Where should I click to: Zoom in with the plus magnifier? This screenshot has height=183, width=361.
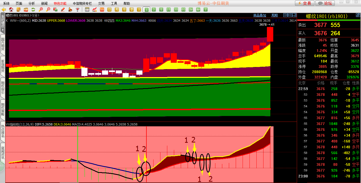pyautogui.click(x=41, y=10)
